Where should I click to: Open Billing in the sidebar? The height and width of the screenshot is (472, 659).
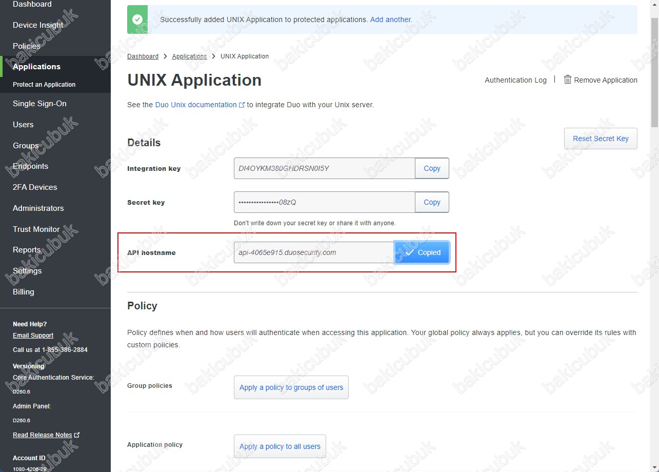click(x=24, y=292)
